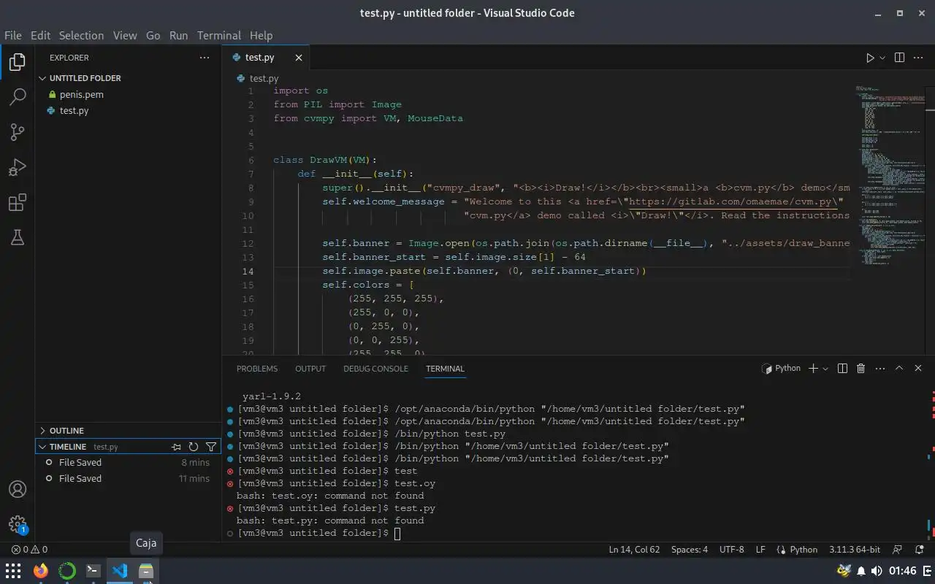Change indentation via Spaces: 4
Screen dimensions: 935x584
point(690,550)
